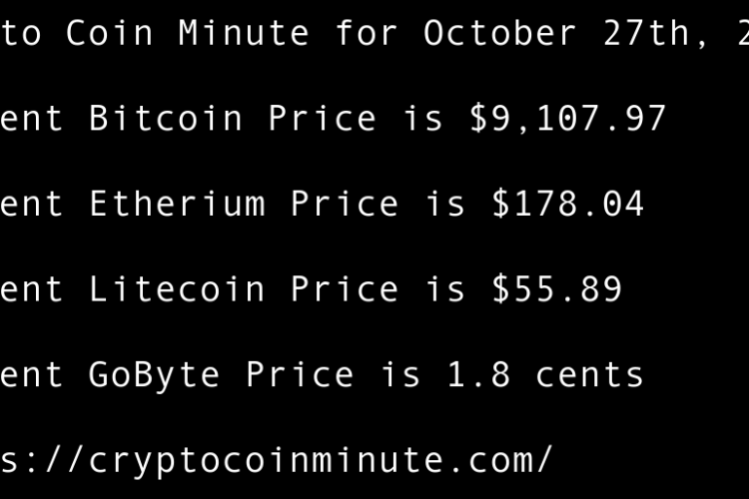749x499 pixels.
Task: Click Price in the Bitcoin line
Action: [323, 119]
